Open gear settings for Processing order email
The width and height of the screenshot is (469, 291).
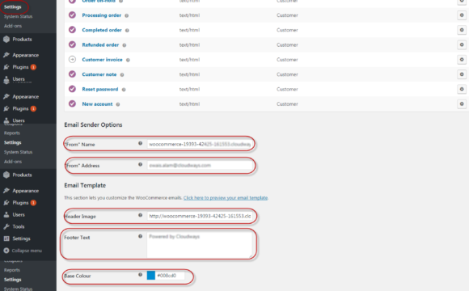[462, 15]
